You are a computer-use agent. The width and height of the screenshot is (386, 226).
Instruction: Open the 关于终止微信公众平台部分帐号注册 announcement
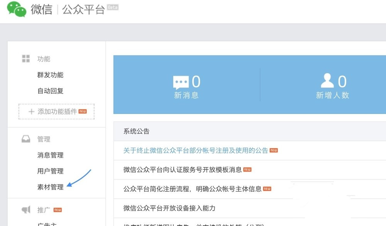tap(196, 151)
